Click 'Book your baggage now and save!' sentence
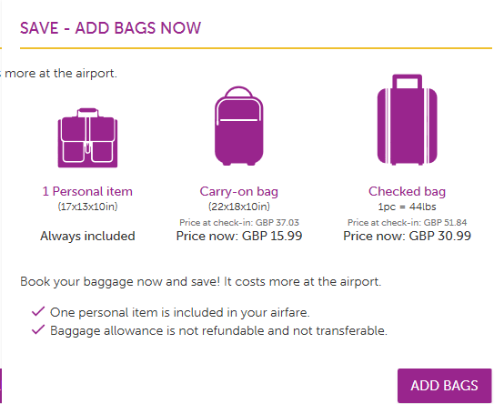 (120, 282)
